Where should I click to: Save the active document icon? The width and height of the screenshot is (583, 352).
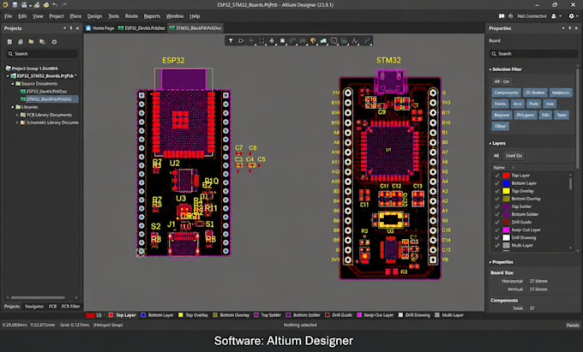(15, 5)
